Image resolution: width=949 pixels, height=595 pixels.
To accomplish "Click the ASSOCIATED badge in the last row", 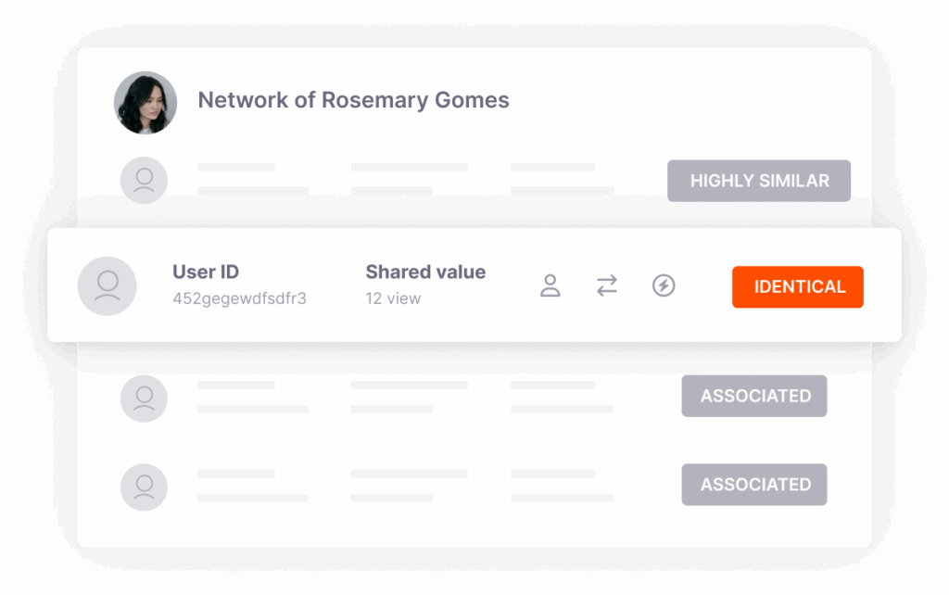I will [x=754, y=485].
